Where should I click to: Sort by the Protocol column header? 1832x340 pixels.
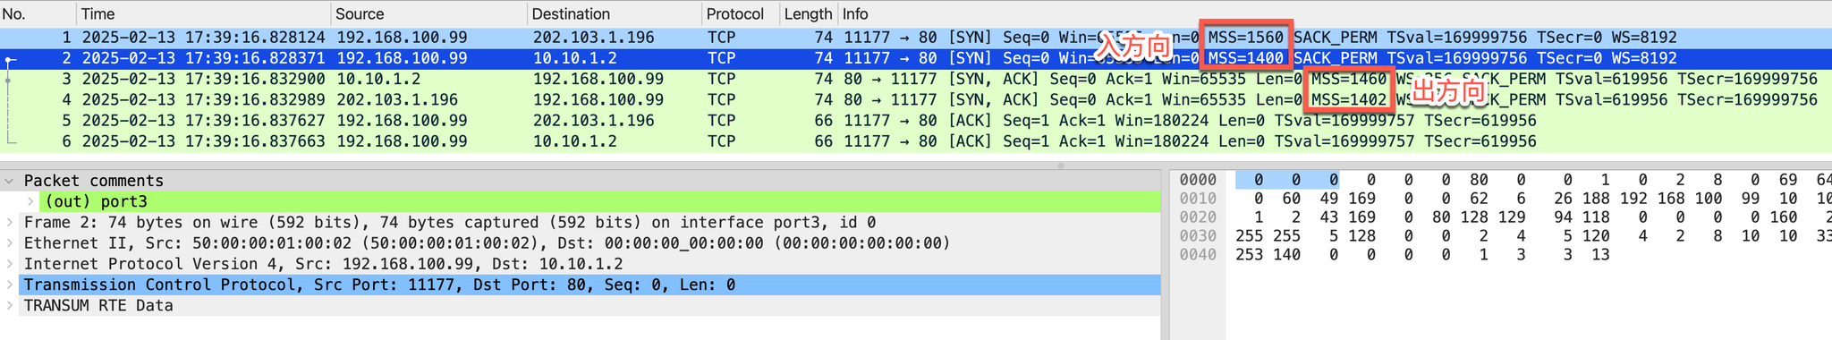coord(740,14)
